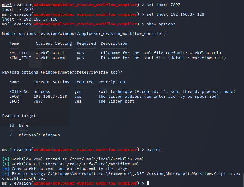Image resolution: width=244 pixels, height=187 pixels.
Task: Click the 'Required' header in module options table
Action: [86, 43]
